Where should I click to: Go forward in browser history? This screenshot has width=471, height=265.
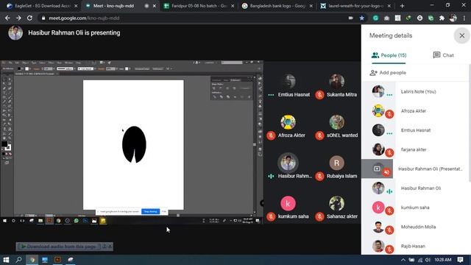click(18, 18)
